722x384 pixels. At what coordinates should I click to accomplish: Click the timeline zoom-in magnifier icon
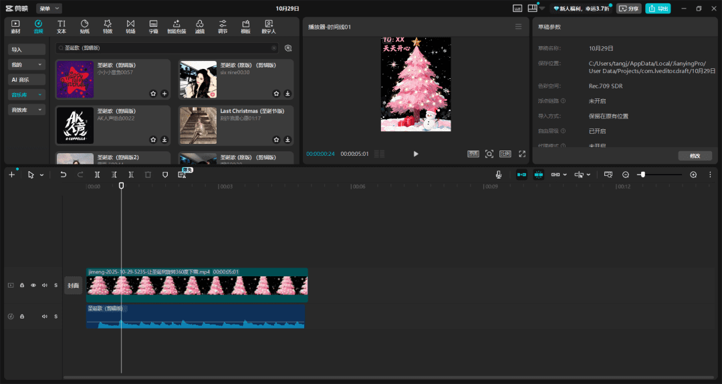(x=693, y=175)
